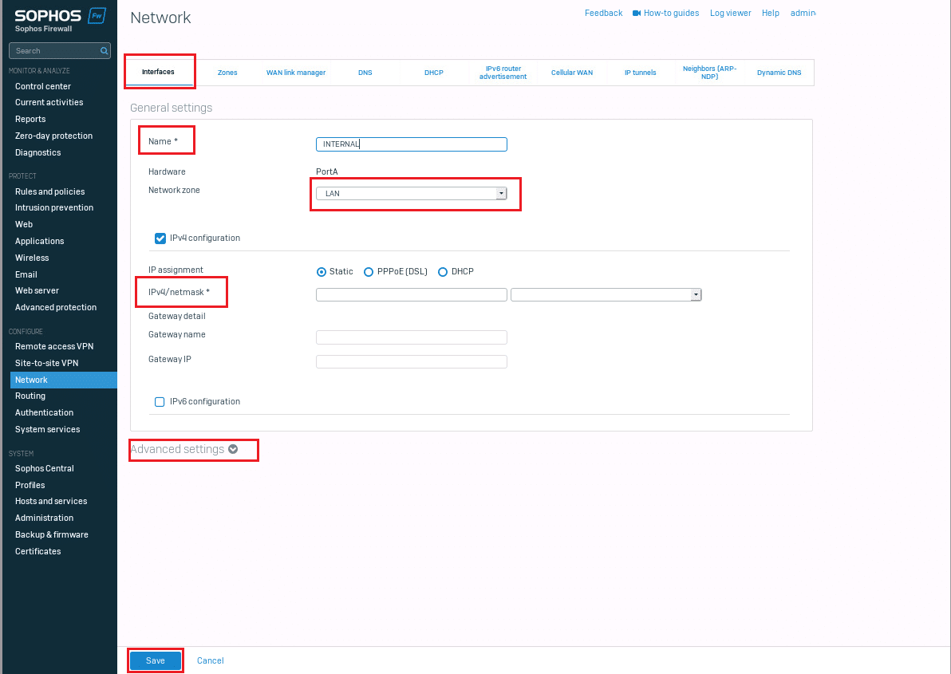Open Rules and policies in sidebar

pyautogui.click(x=49, y=191)
